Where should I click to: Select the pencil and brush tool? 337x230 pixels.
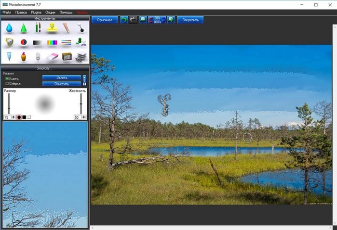tap(38, 27)
